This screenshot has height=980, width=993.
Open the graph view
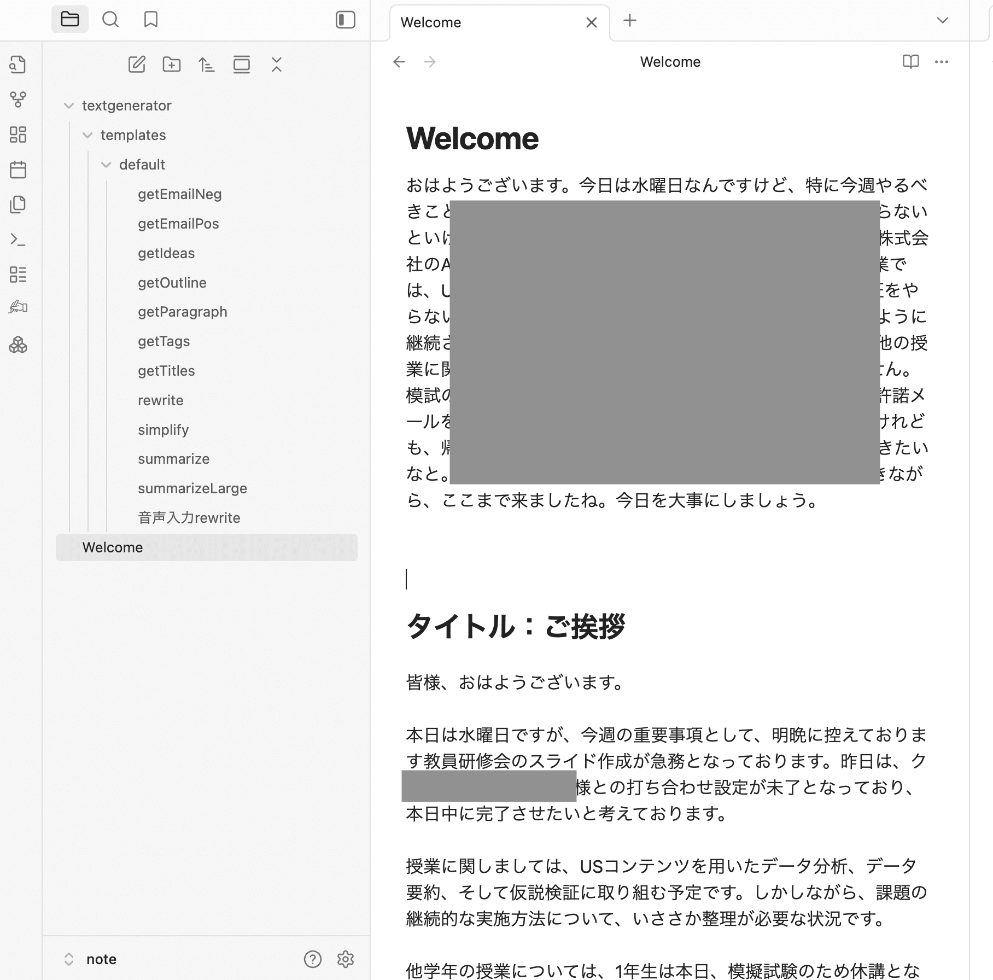coord(19,100)
